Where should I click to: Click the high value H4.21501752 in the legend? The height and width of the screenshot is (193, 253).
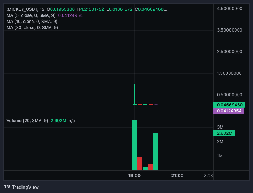(91, 9)
